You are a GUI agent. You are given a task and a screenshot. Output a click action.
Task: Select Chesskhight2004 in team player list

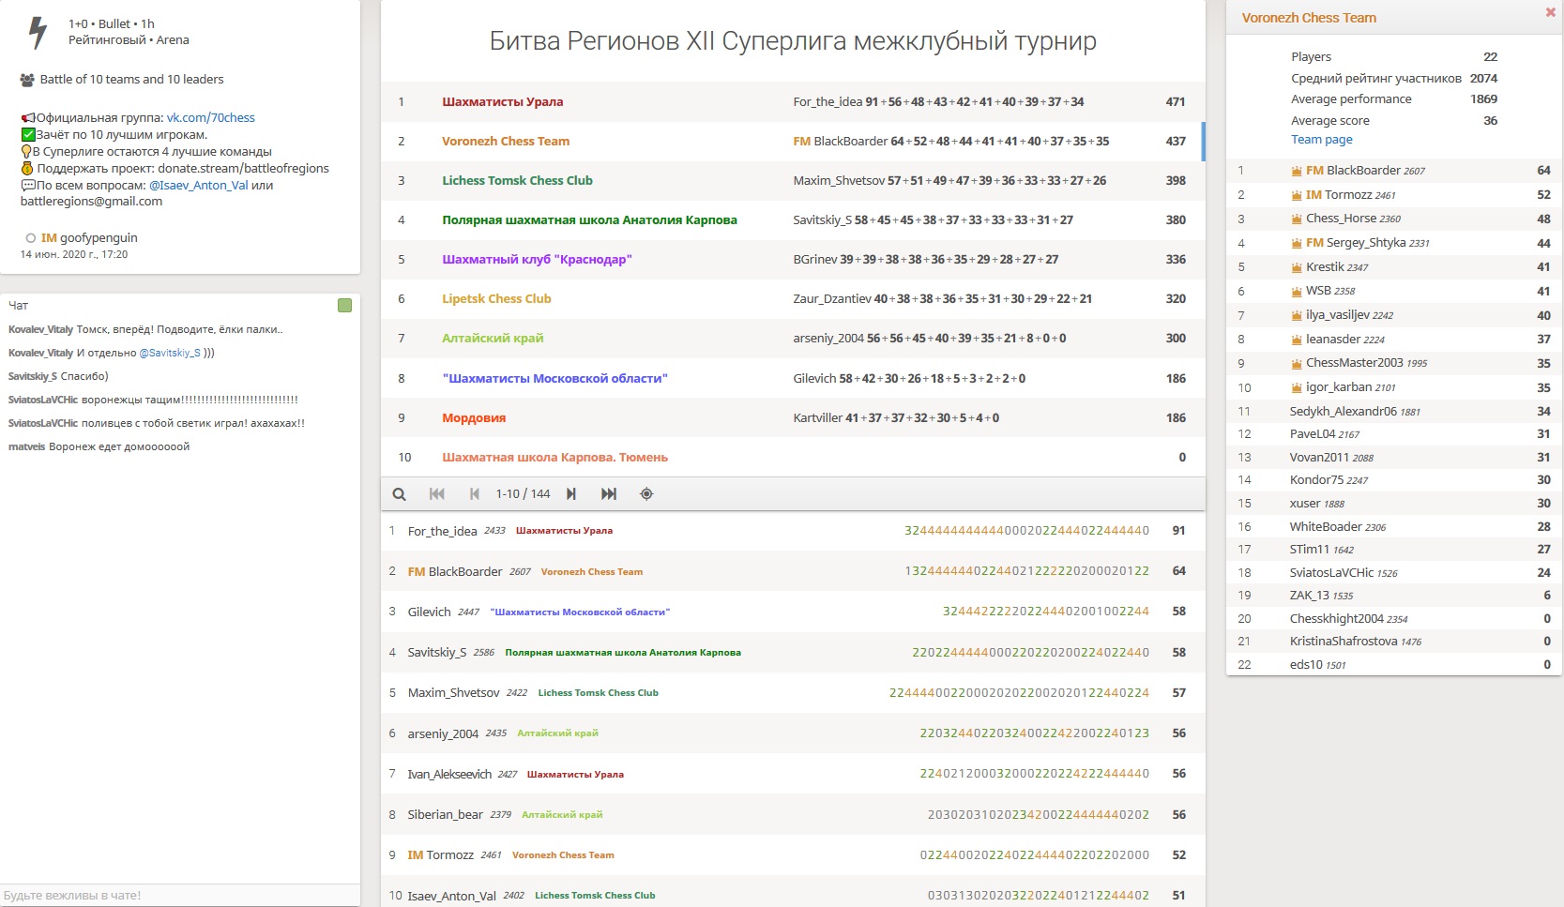(1394, 618)
